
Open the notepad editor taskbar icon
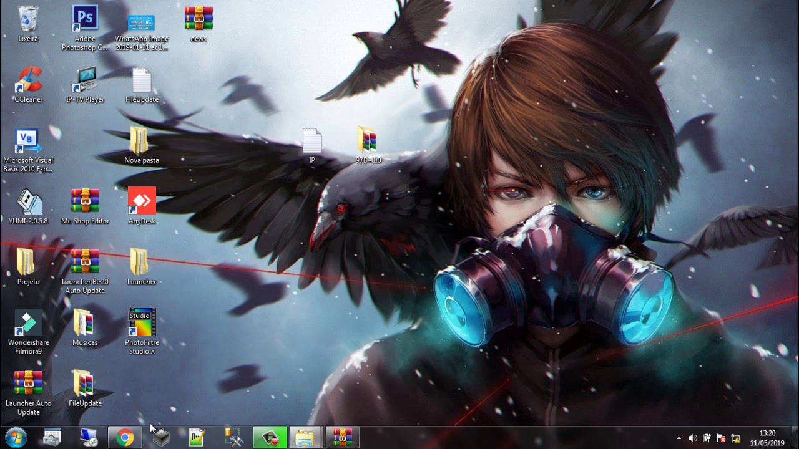tap(197, 438)
